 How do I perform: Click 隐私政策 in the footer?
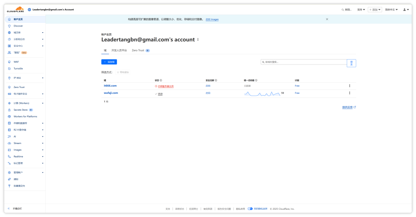tap(240, 209)
